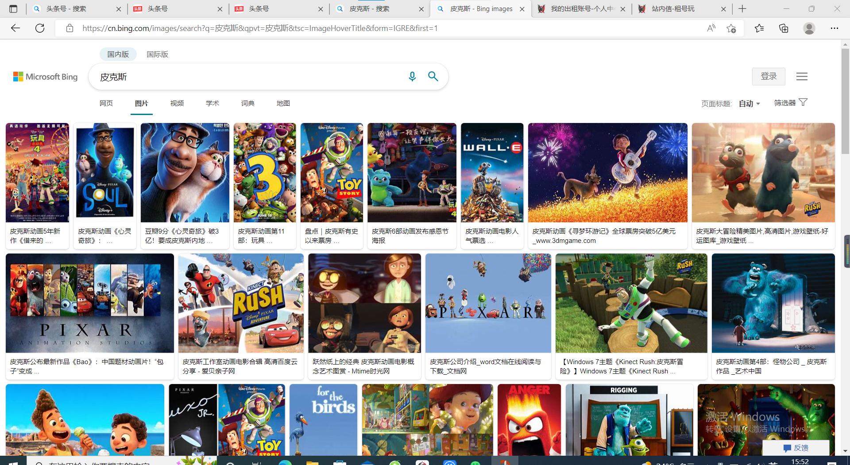Open the browser settings ellipsis menu
850x465 pixels.
[834, 28]
